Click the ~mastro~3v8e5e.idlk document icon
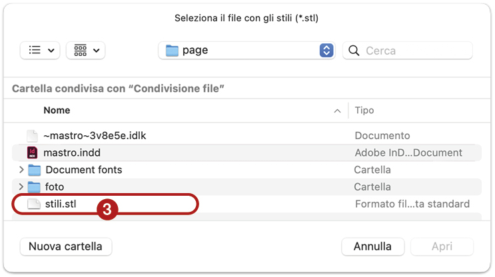 [32, 136]
